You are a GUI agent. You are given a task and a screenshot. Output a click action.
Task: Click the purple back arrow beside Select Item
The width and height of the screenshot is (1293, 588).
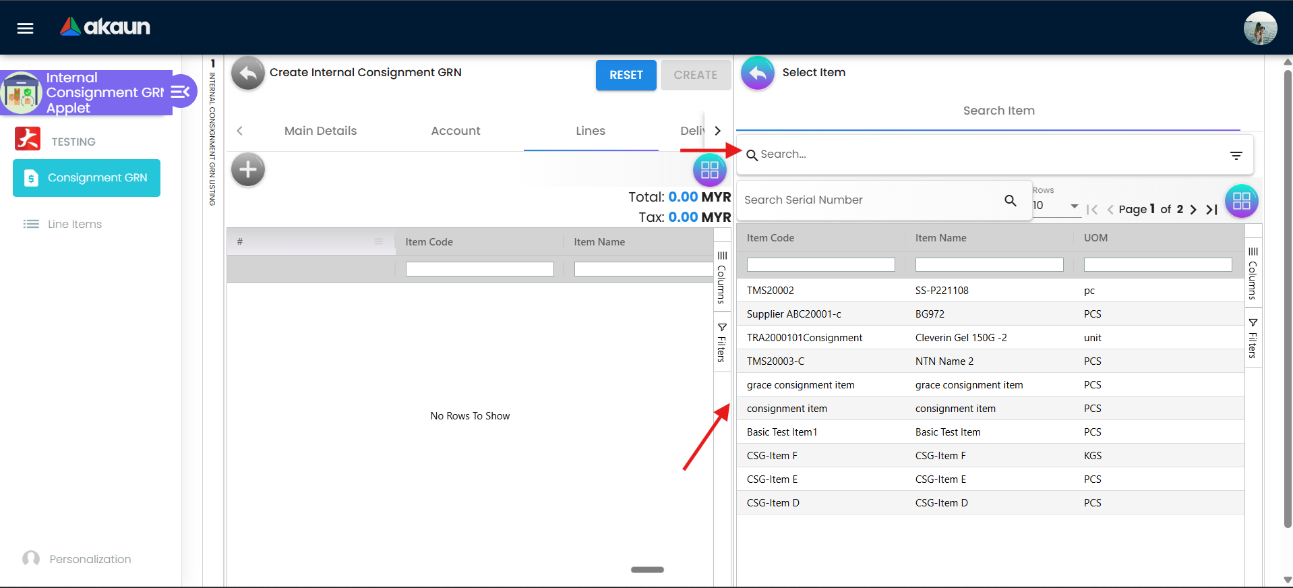pyautogui.click(x=758, y=73)
